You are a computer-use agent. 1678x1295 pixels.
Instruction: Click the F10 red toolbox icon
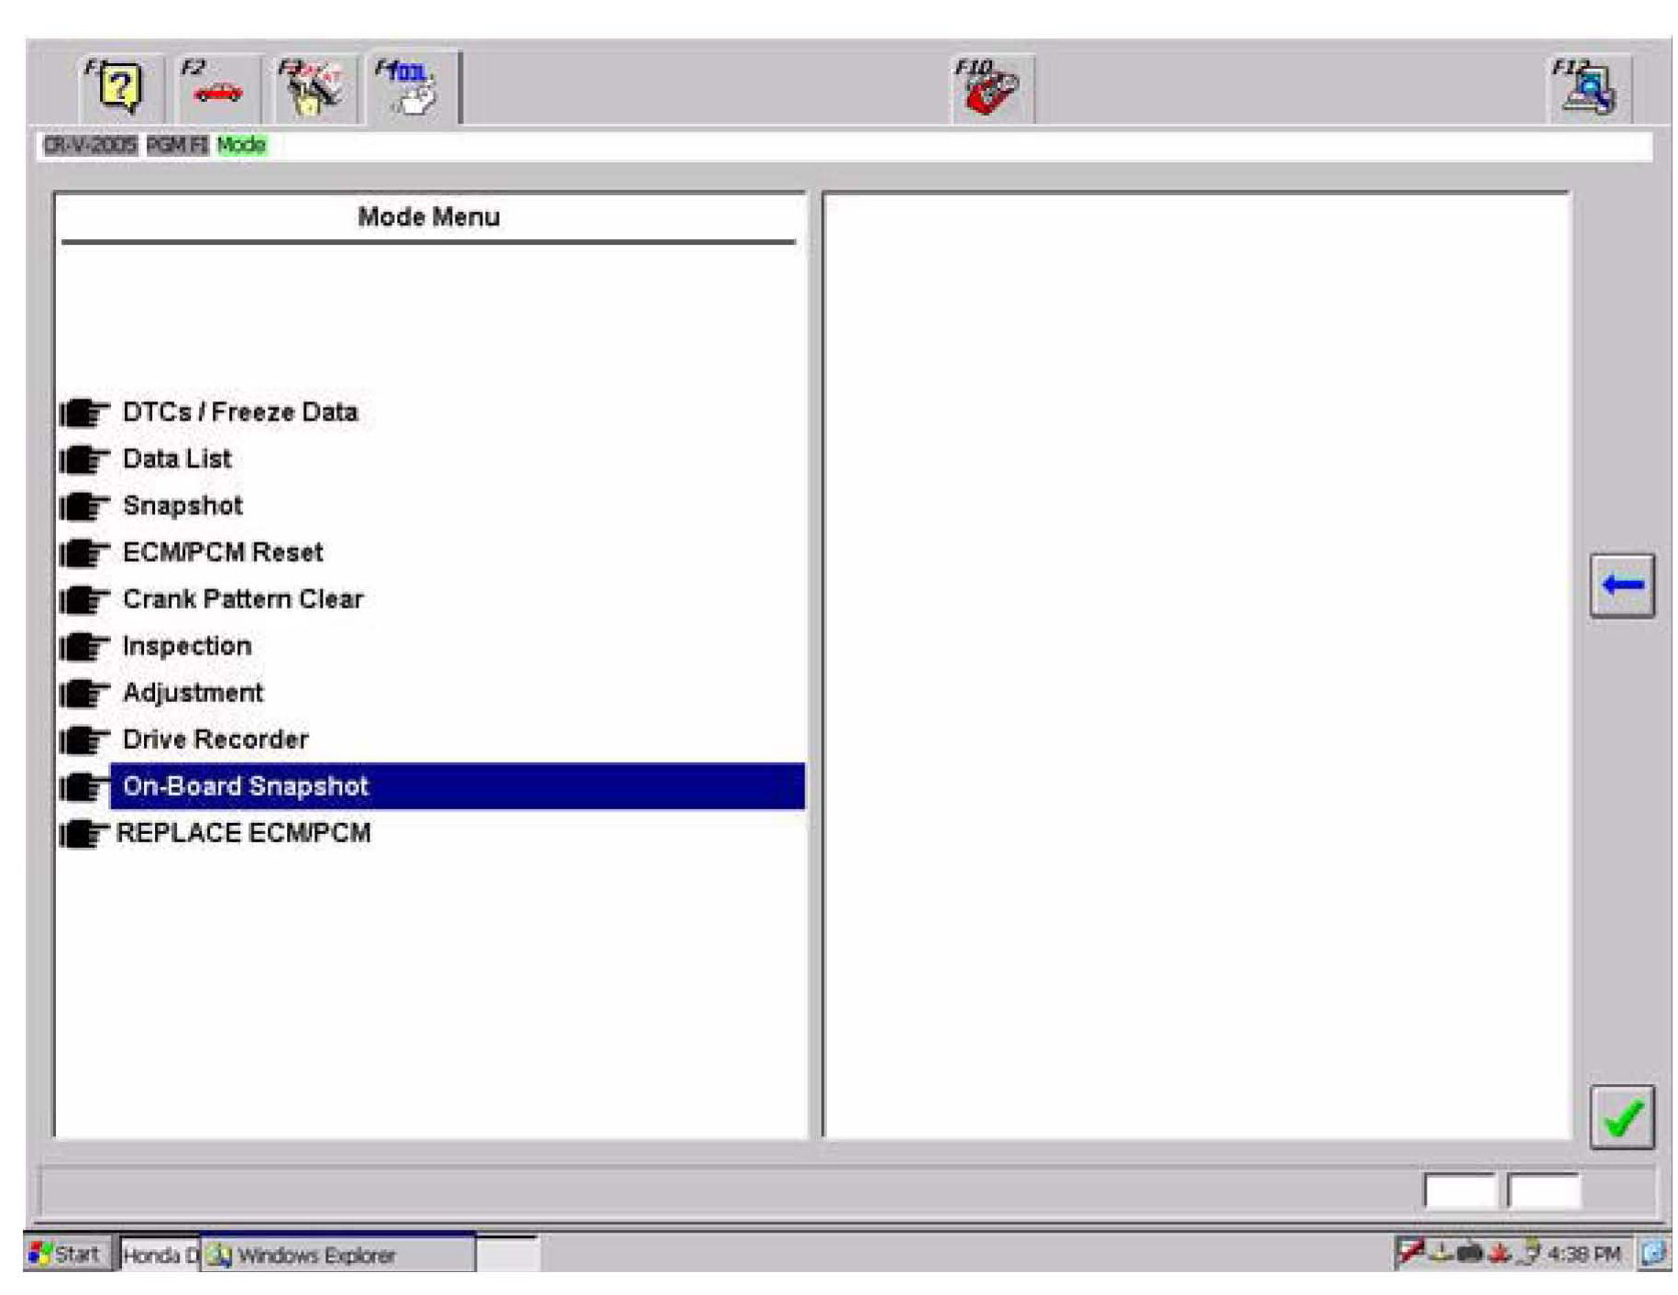pos(990,90)
